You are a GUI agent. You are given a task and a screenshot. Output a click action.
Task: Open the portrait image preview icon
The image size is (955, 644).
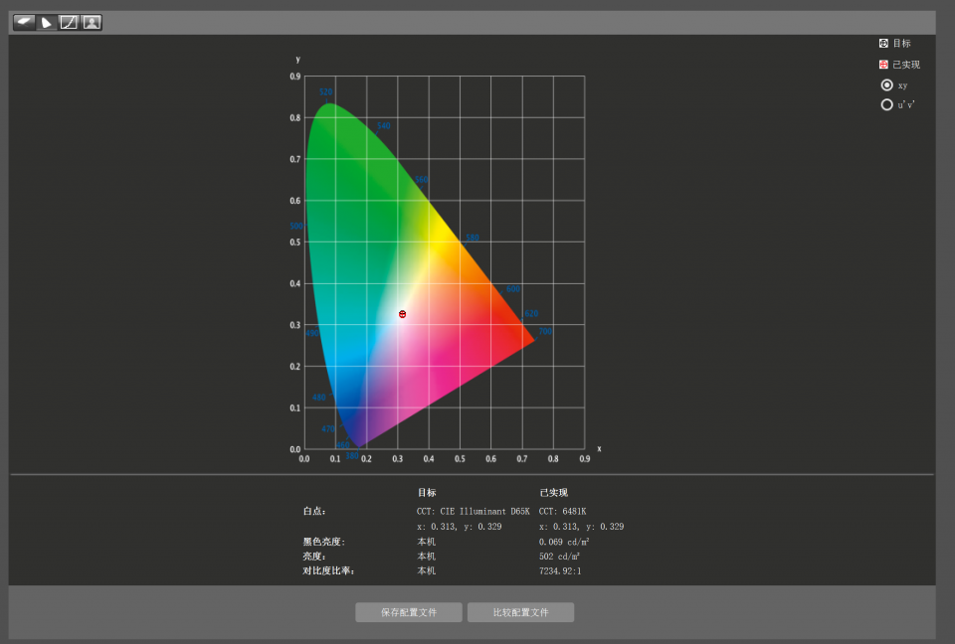92,23
